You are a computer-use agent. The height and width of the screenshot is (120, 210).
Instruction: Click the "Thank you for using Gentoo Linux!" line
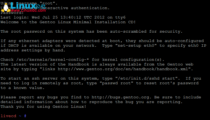coord(43,107)
